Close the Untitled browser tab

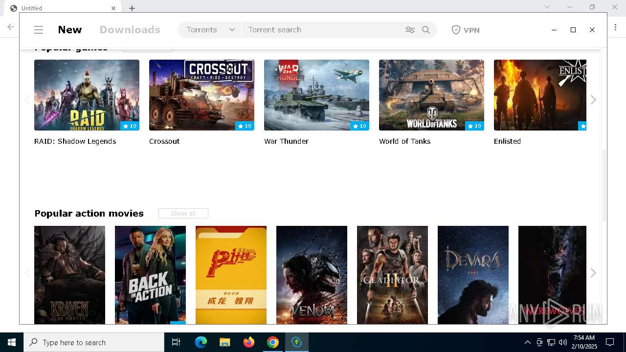click(113, 8)
